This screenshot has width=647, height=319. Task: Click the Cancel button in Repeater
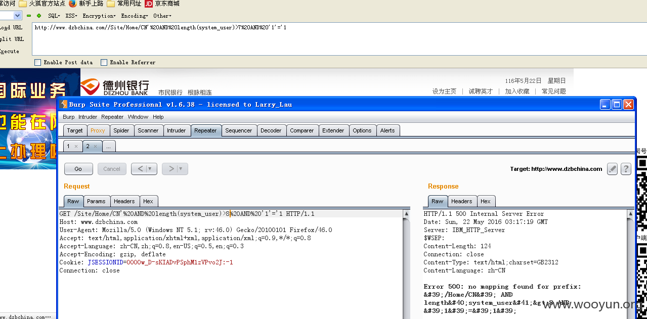[x=112, y=169]
